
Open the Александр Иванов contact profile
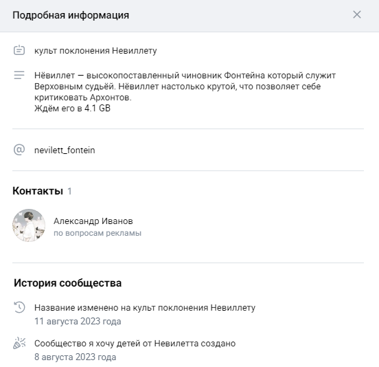tap(93, 221)
